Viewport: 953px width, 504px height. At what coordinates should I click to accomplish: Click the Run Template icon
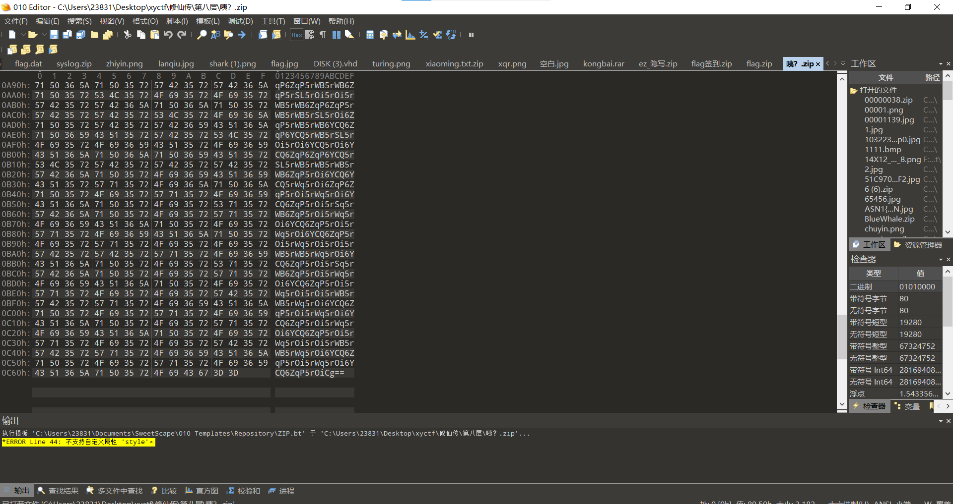(276, 35)
